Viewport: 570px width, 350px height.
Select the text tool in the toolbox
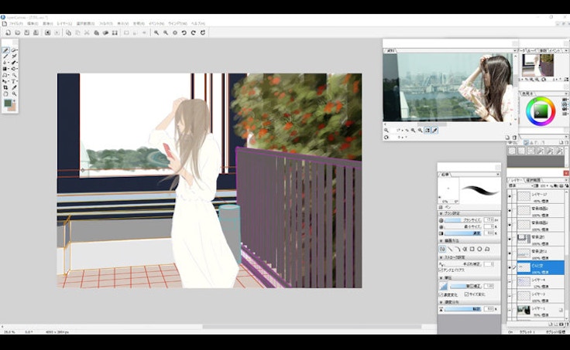(x=15, y=80)
